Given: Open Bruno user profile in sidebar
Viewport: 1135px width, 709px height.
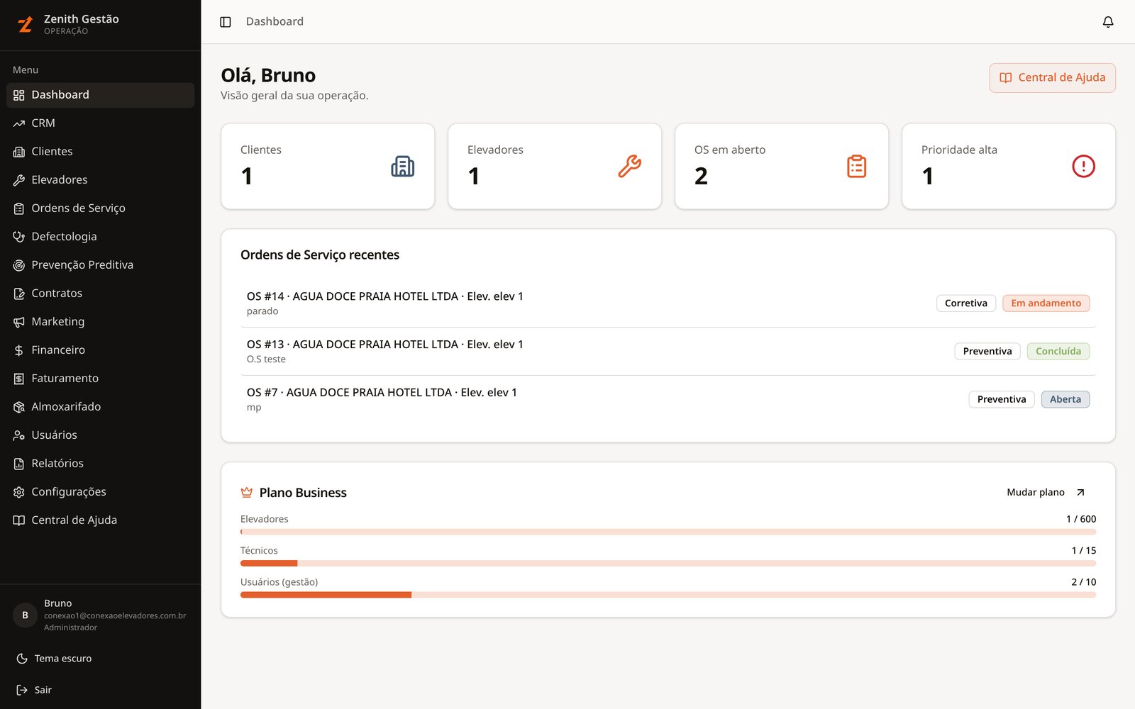Looking at the screenshot, I should point(101,615).
